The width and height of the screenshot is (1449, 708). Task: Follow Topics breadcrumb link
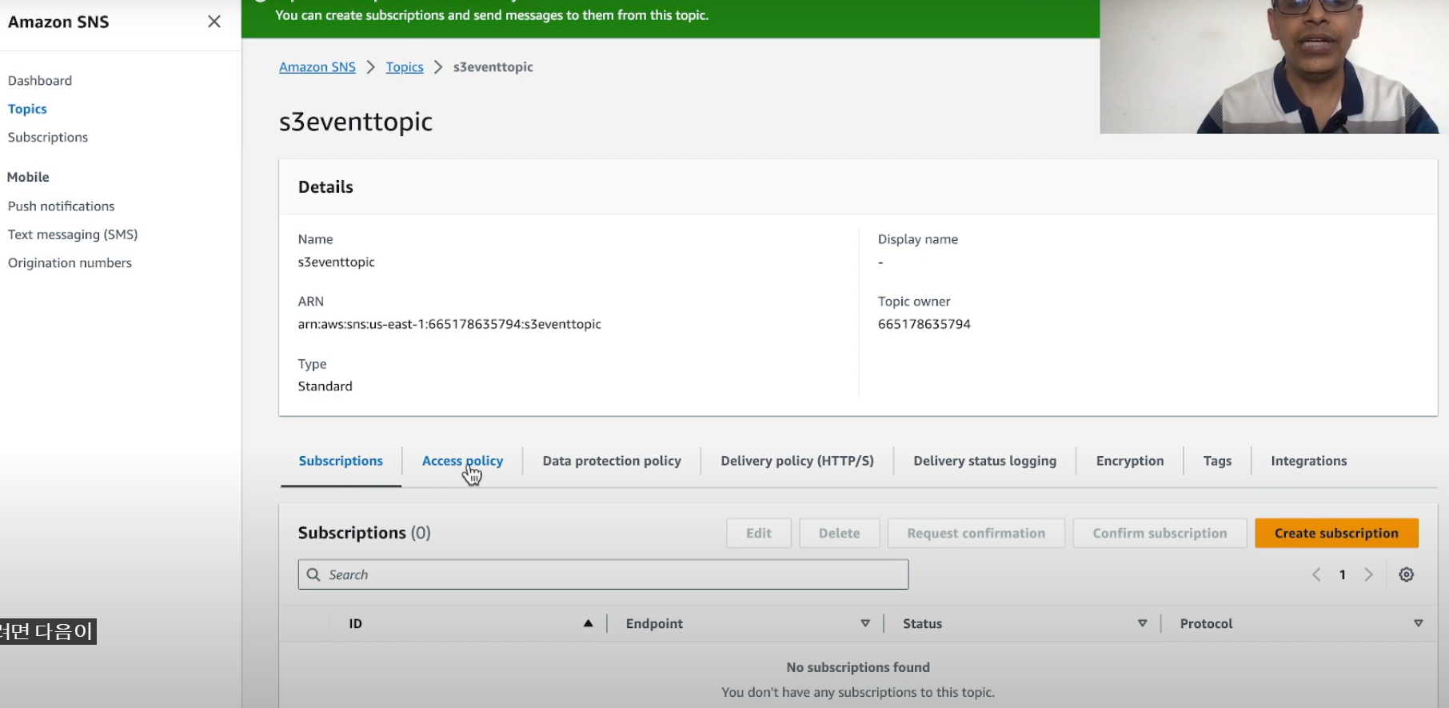coord(405,67)
